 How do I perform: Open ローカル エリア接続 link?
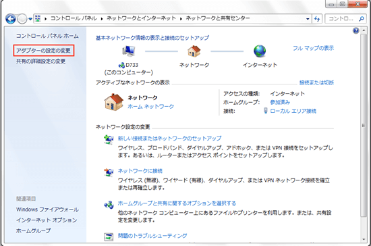293,111
